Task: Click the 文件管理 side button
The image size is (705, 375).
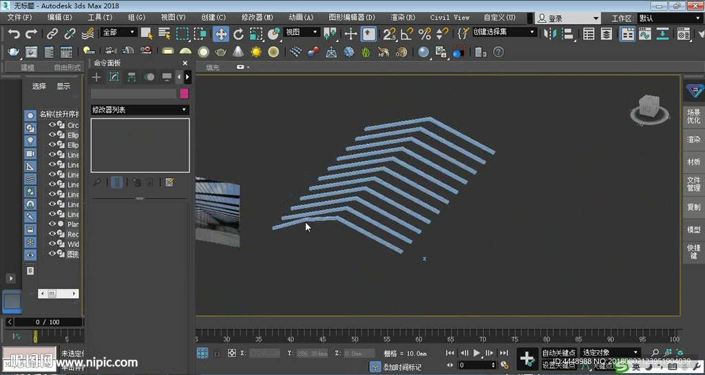Action: (x=694, y=184)
